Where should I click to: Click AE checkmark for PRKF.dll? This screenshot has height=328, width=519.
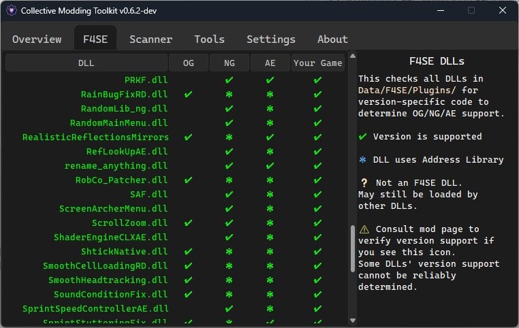pos(270,80)
